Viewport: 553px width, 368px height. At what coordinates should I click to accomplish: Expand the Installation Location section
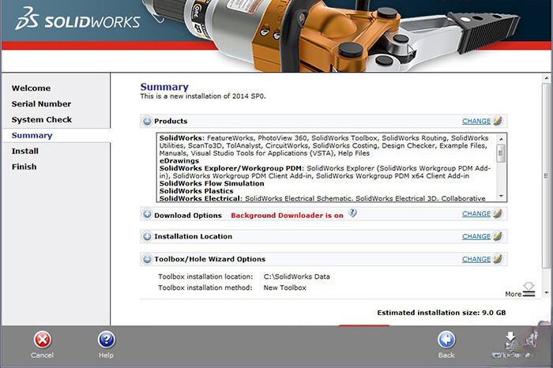[147, 237]
